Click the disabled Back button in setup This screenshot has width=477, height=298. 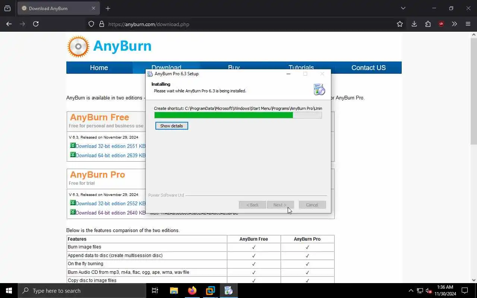(252, 205)
